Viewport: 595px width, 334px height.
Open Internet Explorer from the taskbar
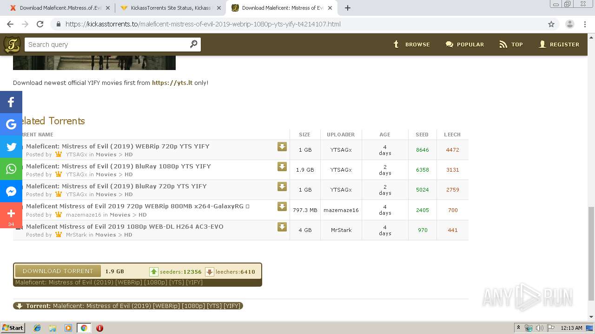(x=37, y=328)
